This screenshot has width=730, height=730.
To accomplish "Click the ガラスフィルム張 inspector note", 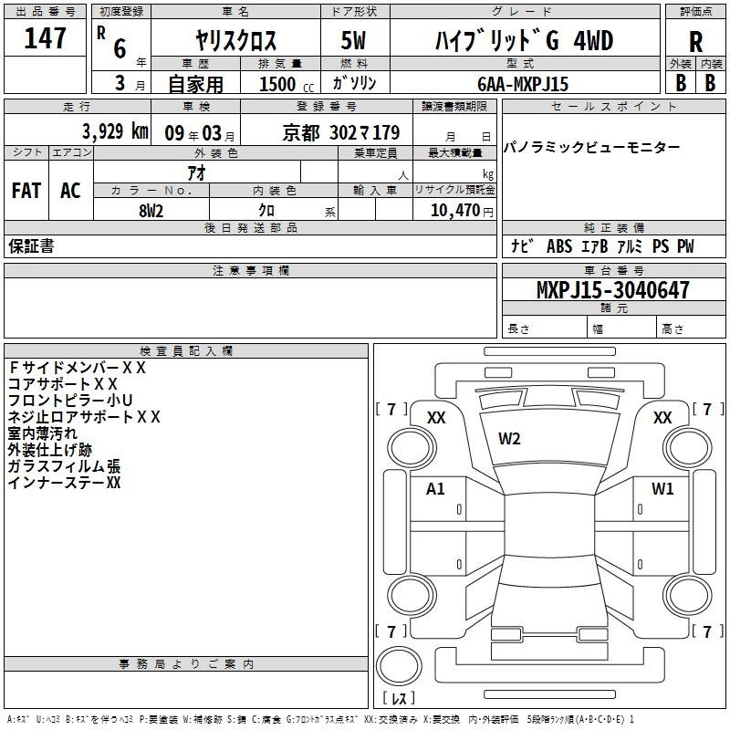I will coord(64,466).
